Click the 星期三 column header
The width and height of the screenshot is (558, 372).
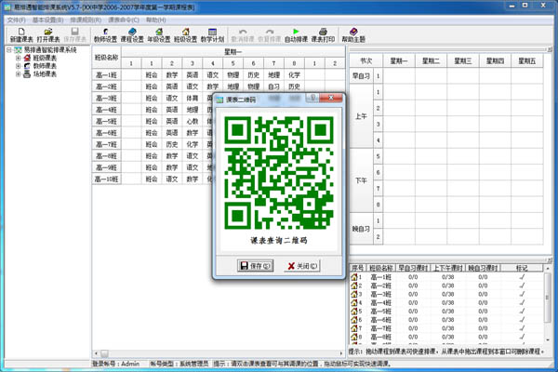(x=463, y=60)
